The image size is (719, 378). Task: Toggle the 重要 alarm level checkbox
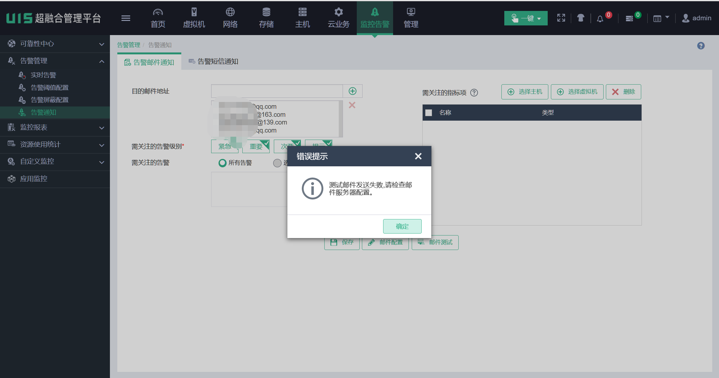pos(256,146)
